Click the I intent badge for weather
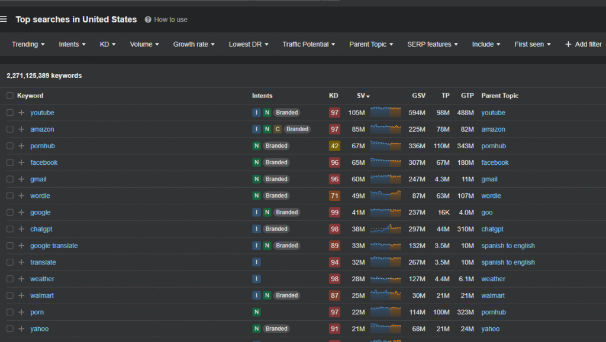The image size is (606, 342). coord(256,279)
